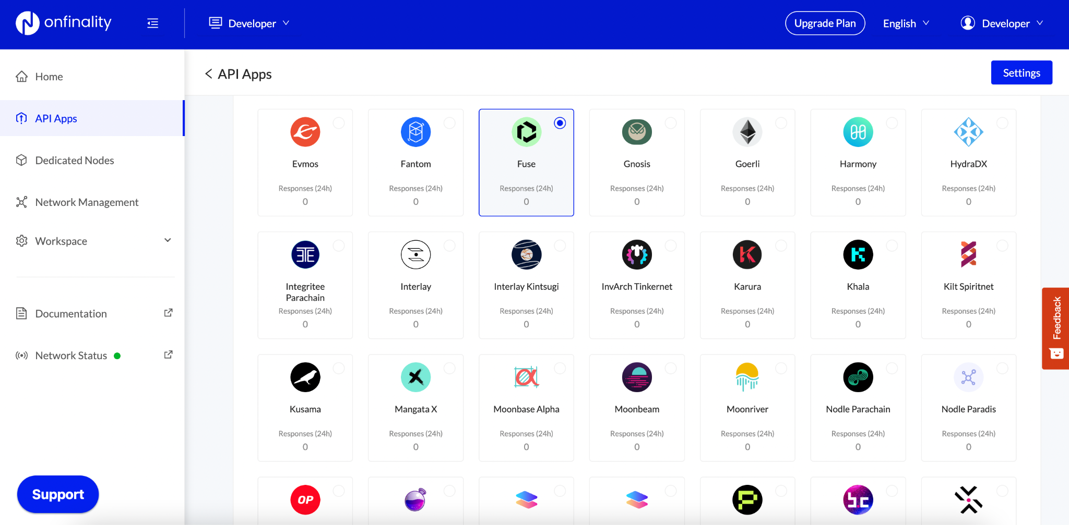Viewport: 1069px width, 525px height.
Task: Click the Workspace gear icon
Action: [x=21, y=241]
